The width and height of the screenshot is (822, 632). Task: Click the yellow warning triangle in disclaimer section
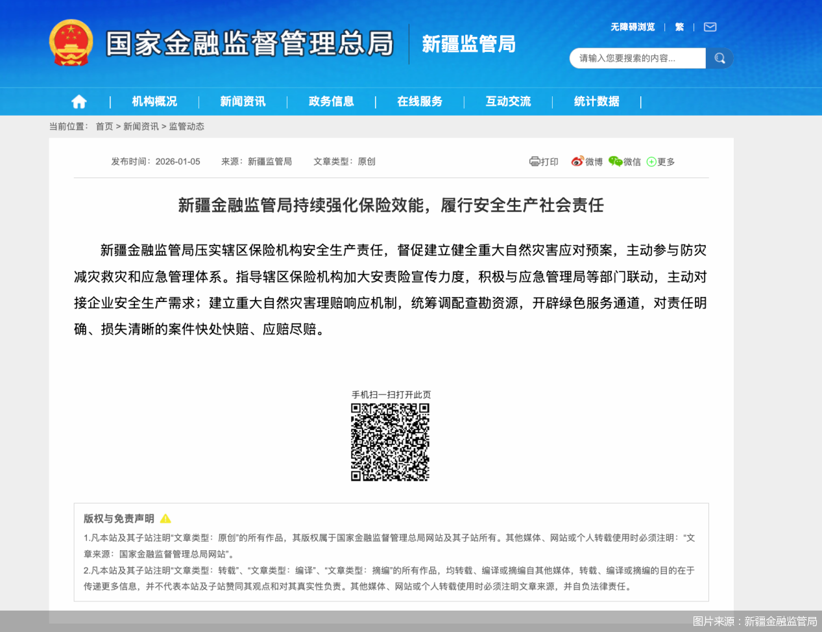click(166, 518)
